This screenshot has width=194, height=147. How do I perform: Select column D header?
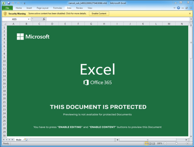[52, 24]
